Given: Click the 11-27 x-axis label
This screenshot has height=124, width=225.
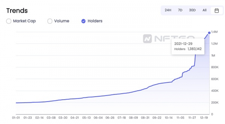Looking at the screenshot, I should 192,118.
